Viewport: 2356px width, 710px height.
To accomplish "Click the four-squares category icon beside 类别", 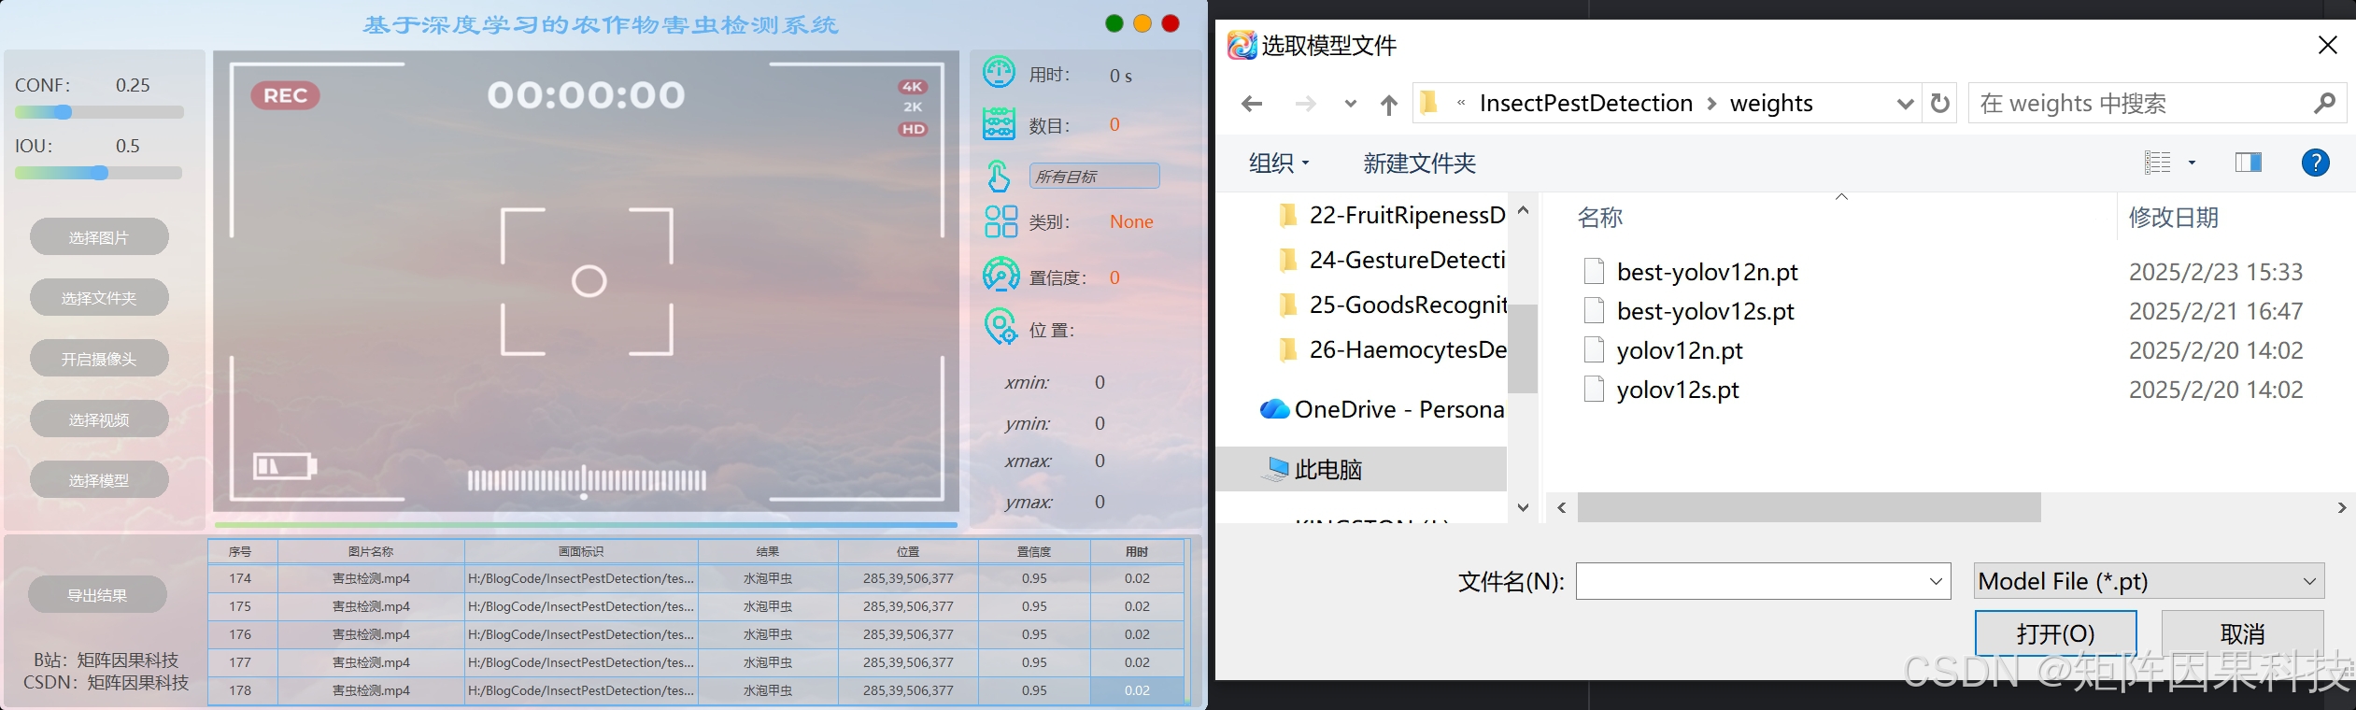I will pos(1001,221).
